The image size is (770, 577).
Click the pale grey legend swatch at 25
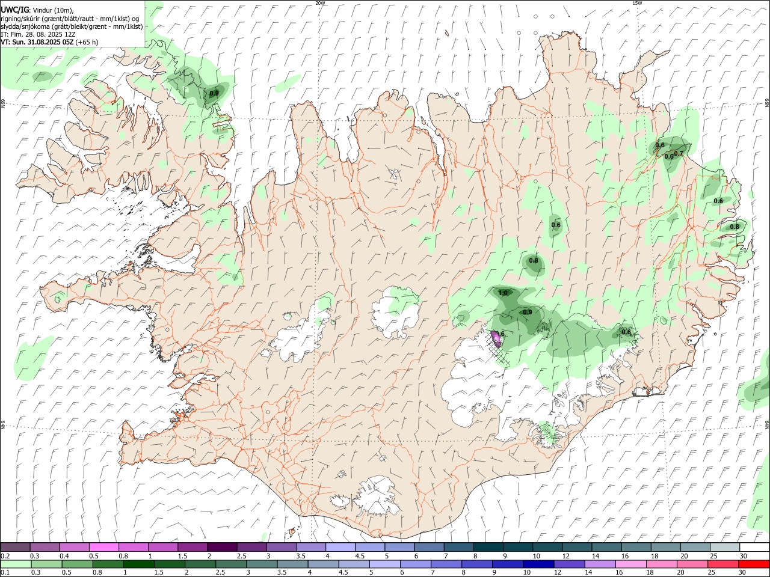tap(724, 547)
